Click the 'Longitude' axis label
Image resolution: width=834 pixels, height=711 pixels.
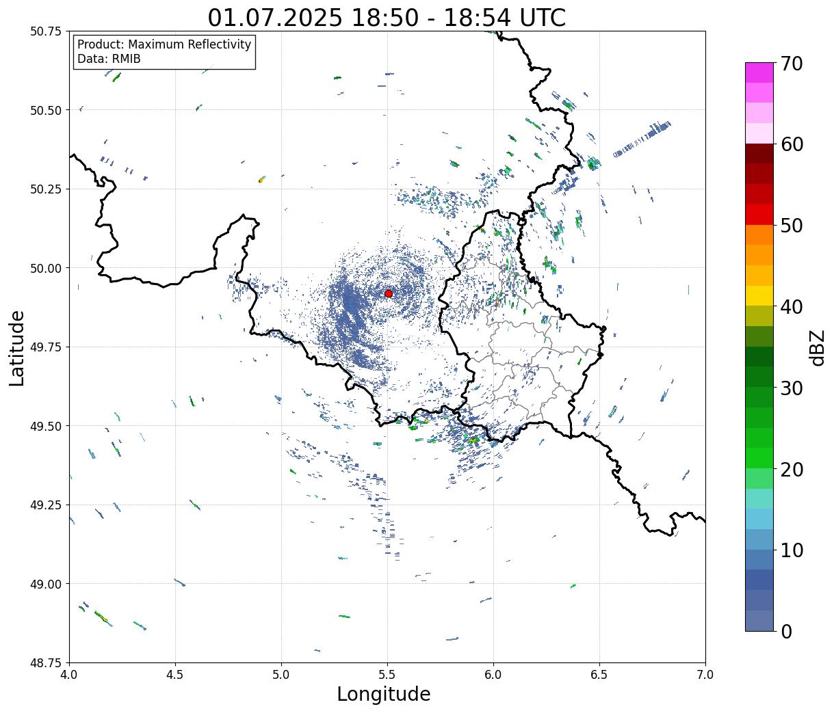384,694
